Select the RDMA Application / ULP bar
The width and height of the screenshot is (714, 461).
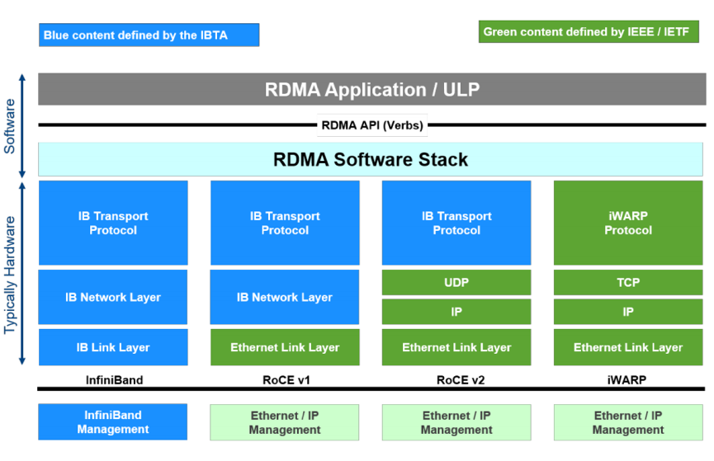pos(371,89)
